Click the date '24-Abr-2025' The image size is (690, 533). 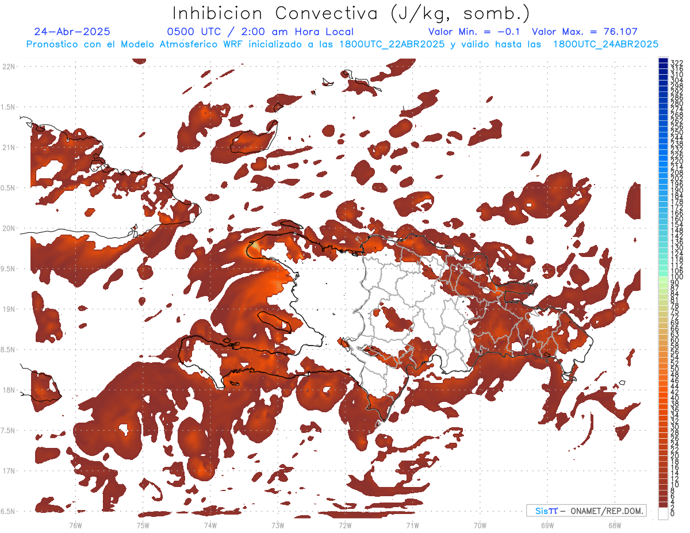click(x=72, y=32)
